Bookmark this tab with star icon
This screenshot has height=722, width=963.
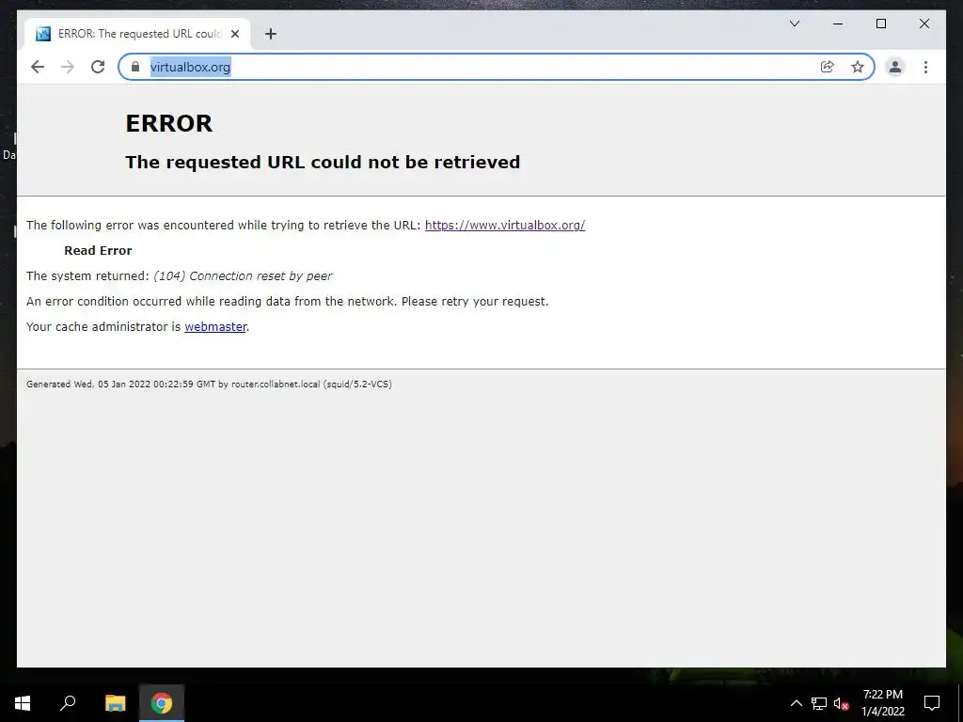pyautogui.click(x=858, y=67)
